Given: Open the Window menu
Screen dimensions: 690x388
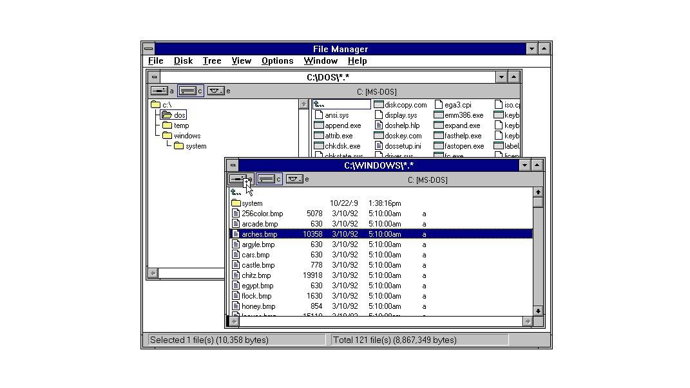Looking at the screenshot, I should coord(320,61).
